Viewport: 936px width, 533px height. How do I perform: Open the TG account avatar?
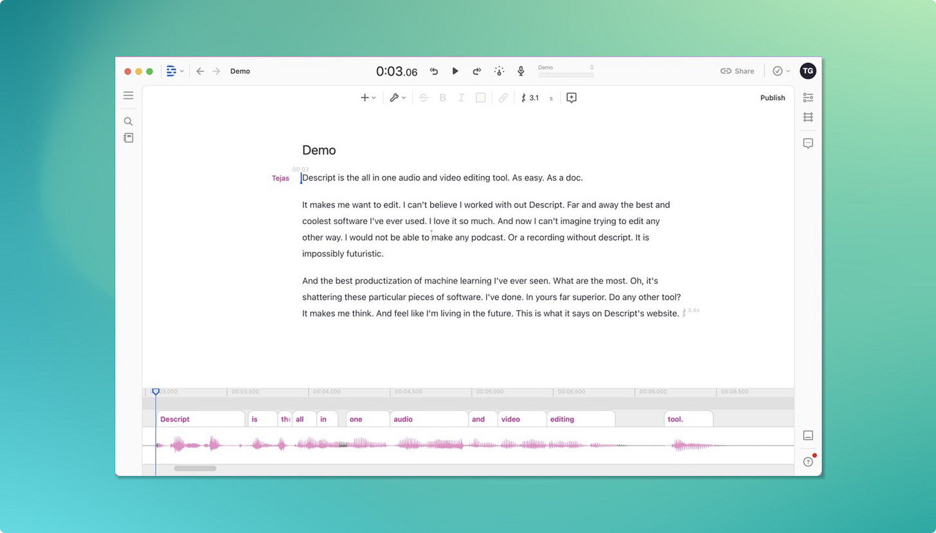(x=808, y=71)
